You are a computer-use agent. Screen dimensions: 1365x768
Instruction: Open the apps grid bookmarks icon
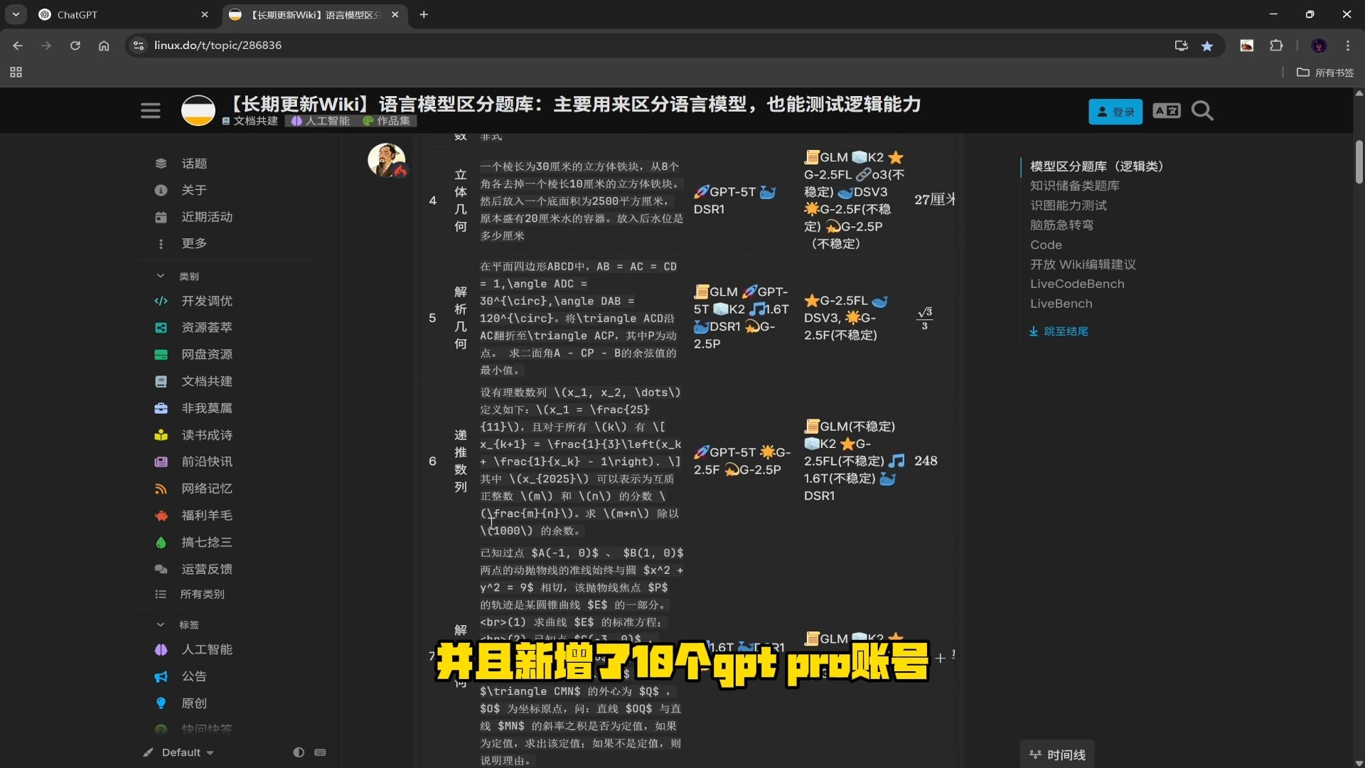tap(16, 73)
